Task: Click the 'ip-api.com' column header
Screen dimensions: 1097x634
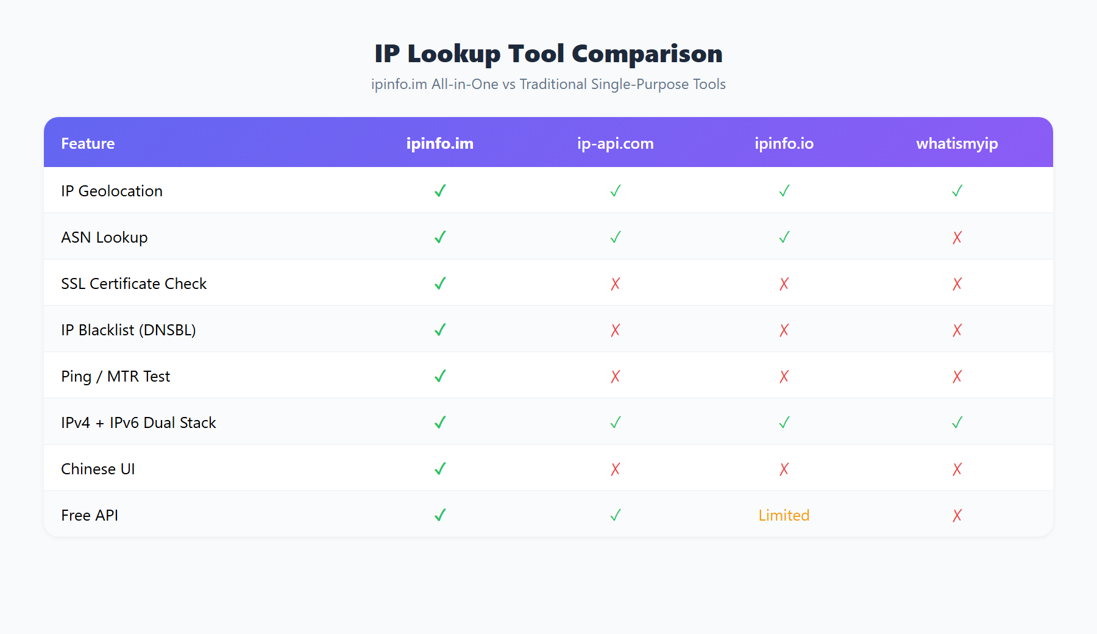Action: (x=616, y=144)
